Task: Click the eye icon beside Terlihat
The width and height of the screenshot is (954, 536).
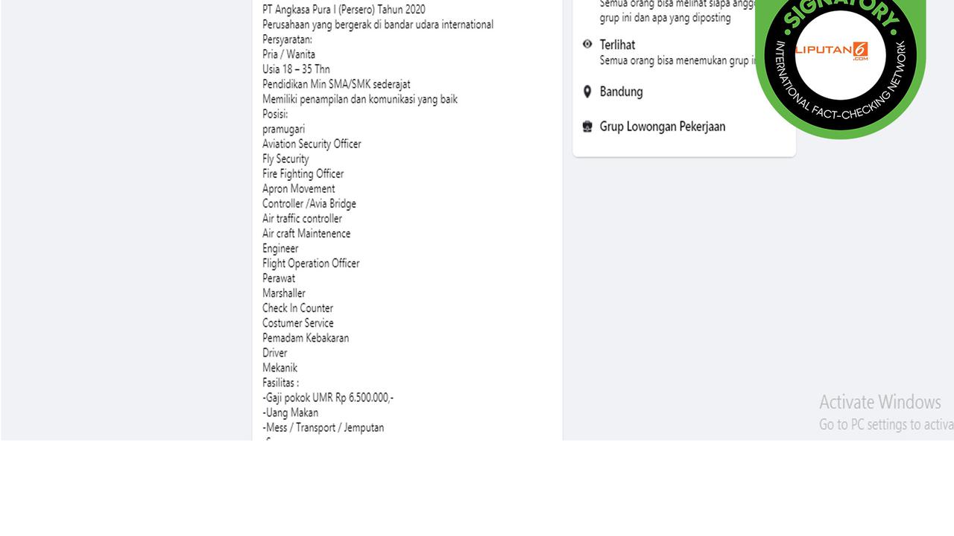Action: (587, 45)
